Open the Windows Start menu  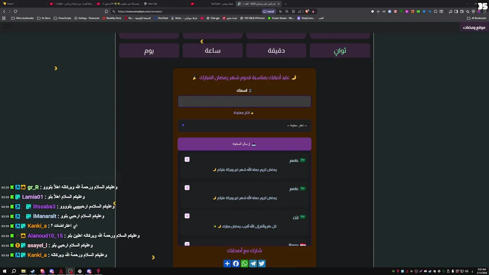point(5,271)
